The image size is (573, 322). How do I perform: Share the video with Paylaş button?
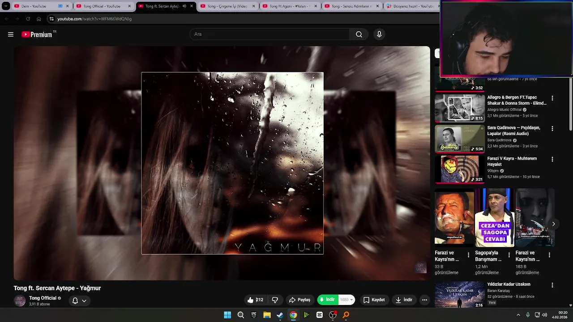coord(300,300)
